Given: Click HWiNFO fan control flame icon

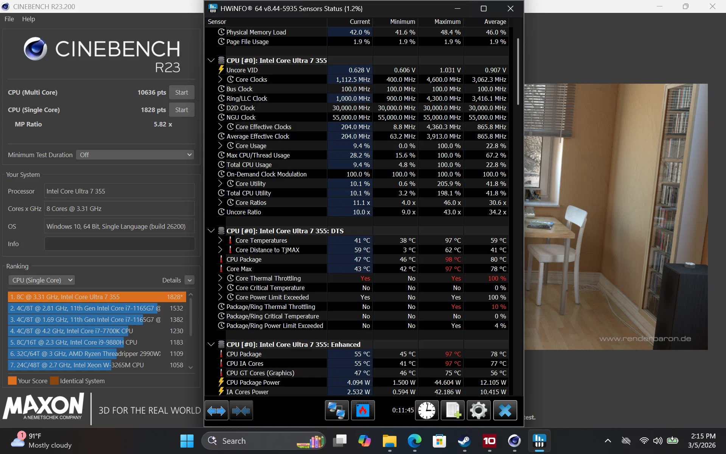Looking at the screenshot, I should click(363, 410).
